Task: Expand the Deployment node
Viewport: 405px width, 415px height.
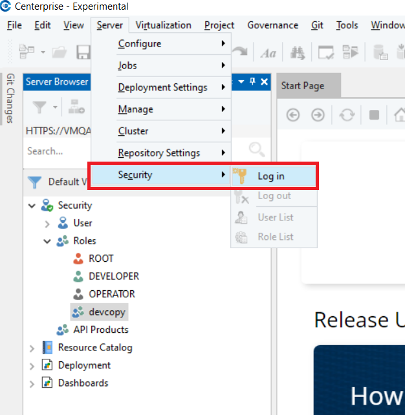Action: point(32,367)
